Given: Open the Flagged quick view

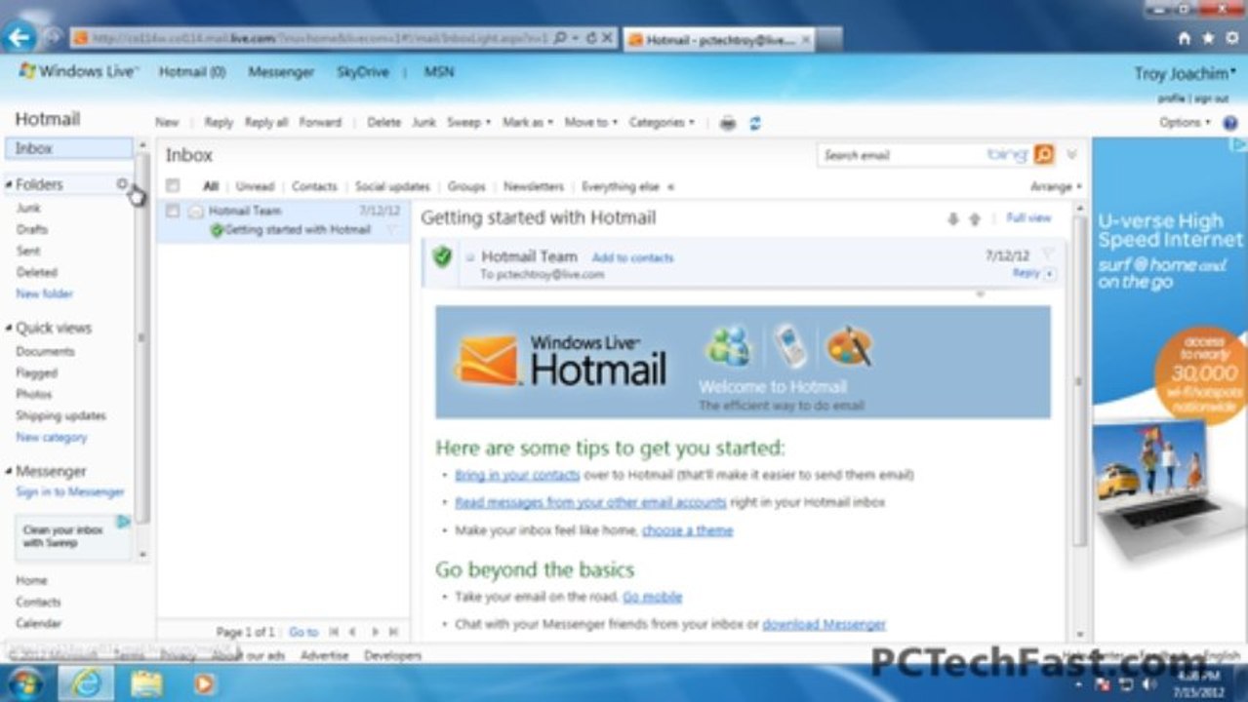Looking at the screenshot, I should tap(36, 372).
